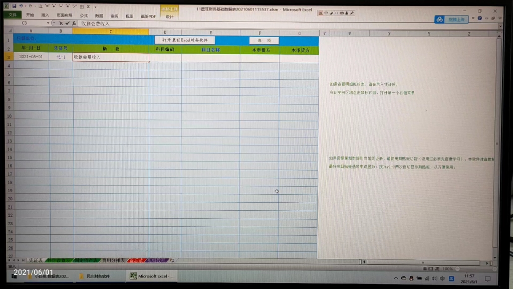Click the Print Preview icon on quick access toolbar
The image size is (513, 289).
coord(41,6)
